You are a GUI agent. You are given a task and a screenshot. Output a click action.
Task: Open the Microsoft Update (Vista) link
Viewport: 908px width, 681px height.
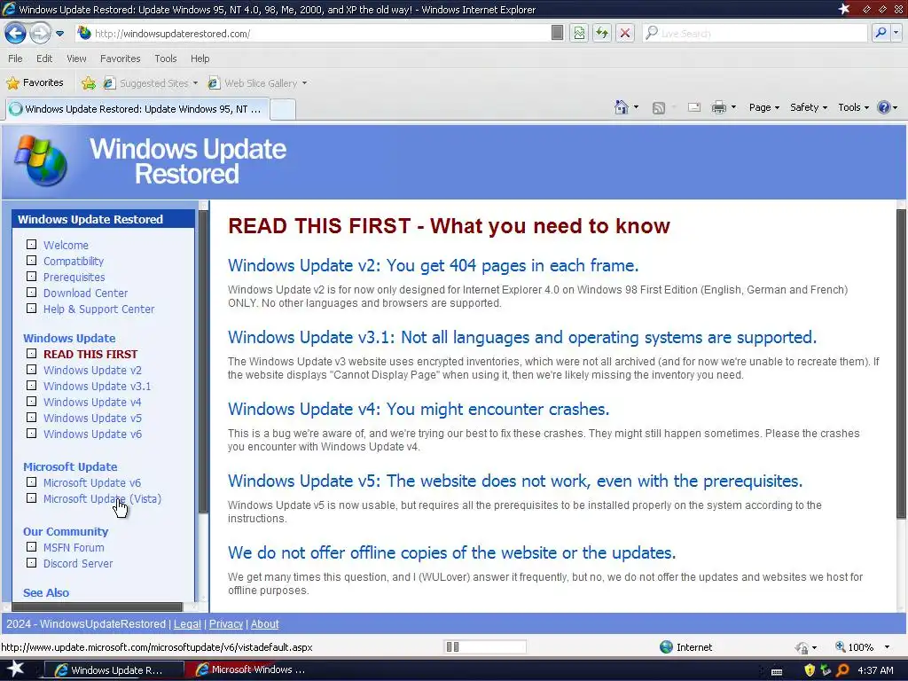103,498
